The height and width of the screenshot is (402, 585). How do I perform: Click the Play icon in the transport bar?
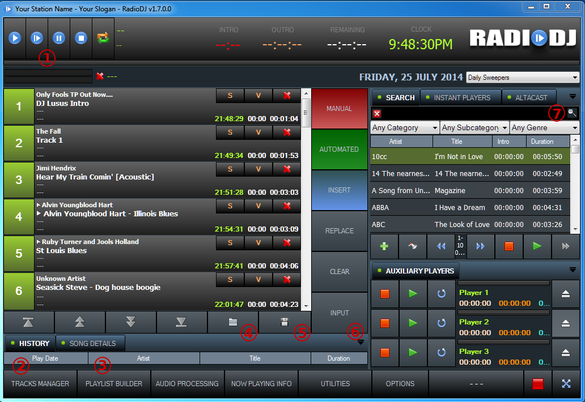[x=15, y=38]
